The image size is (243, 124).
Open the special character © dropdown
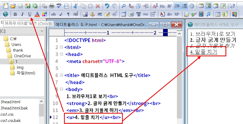pyautogui.click(x=114, y=14)
